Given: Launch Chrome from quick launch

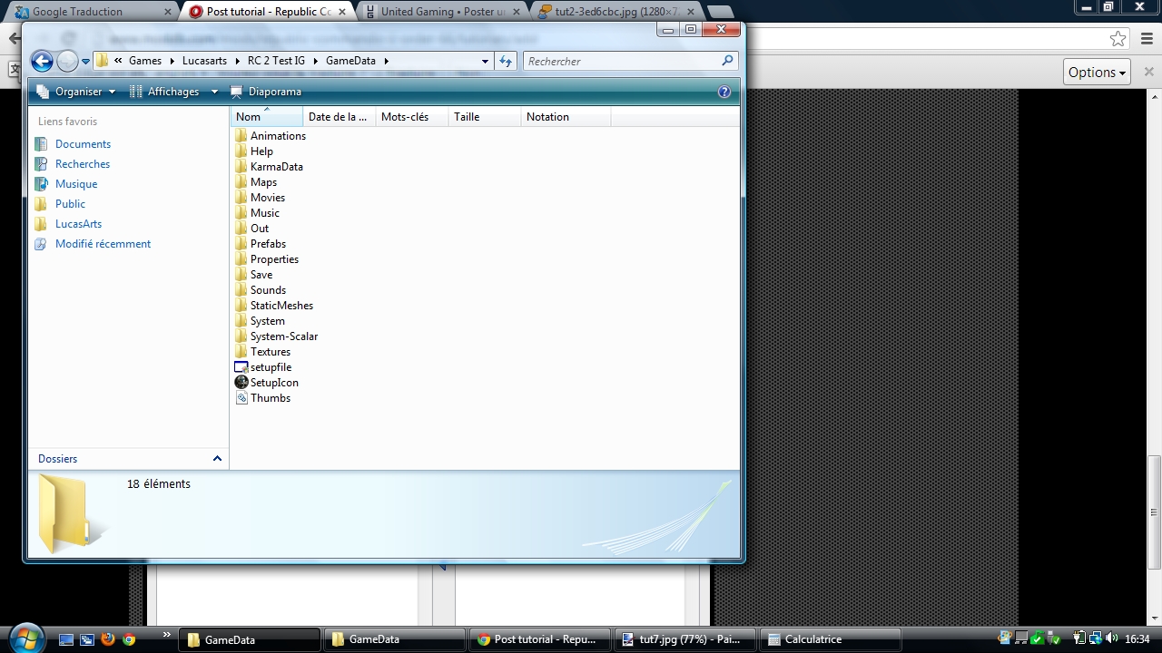Looking at the screenshot, I should pos(129,639).
